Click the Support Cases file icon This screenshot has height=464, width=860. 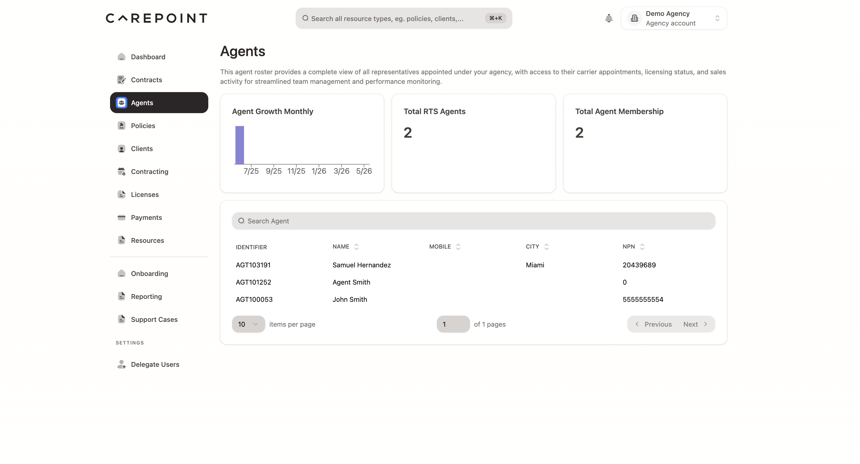point(122,320)
